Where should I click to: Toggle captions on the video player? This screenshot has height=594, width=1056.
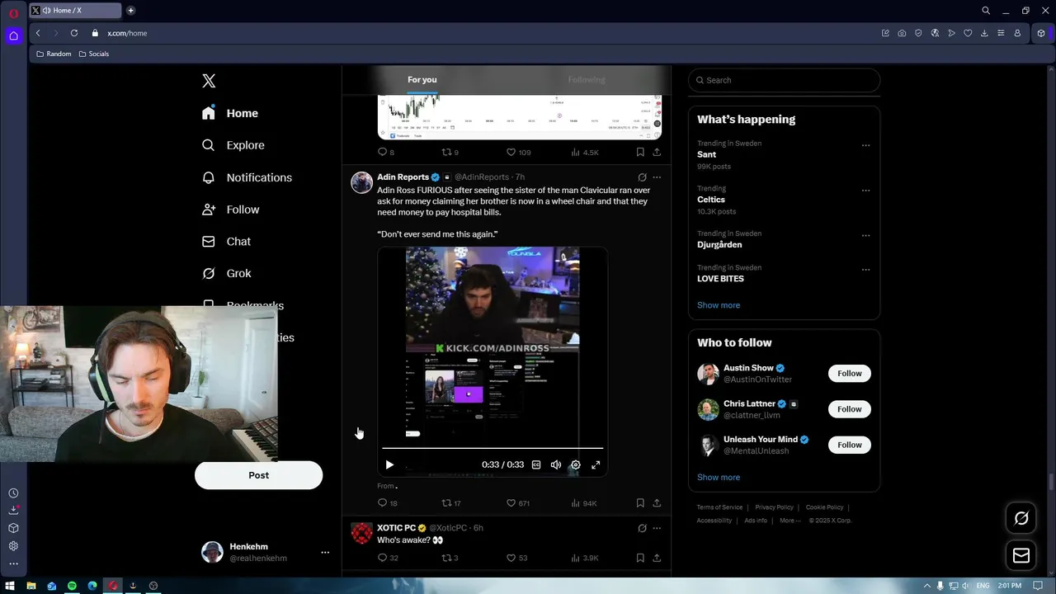pos(536,464)
